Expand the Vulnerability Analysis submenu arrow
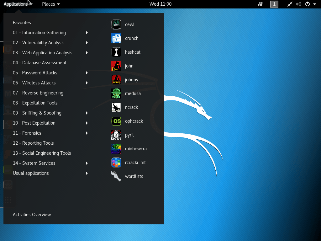This screenshot has height=241, width=321. click(87, 43)
